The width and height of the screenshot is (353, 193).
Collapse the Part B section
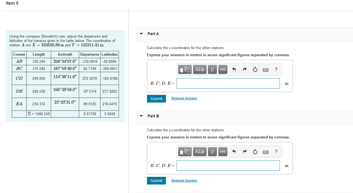tap(141, 116)
